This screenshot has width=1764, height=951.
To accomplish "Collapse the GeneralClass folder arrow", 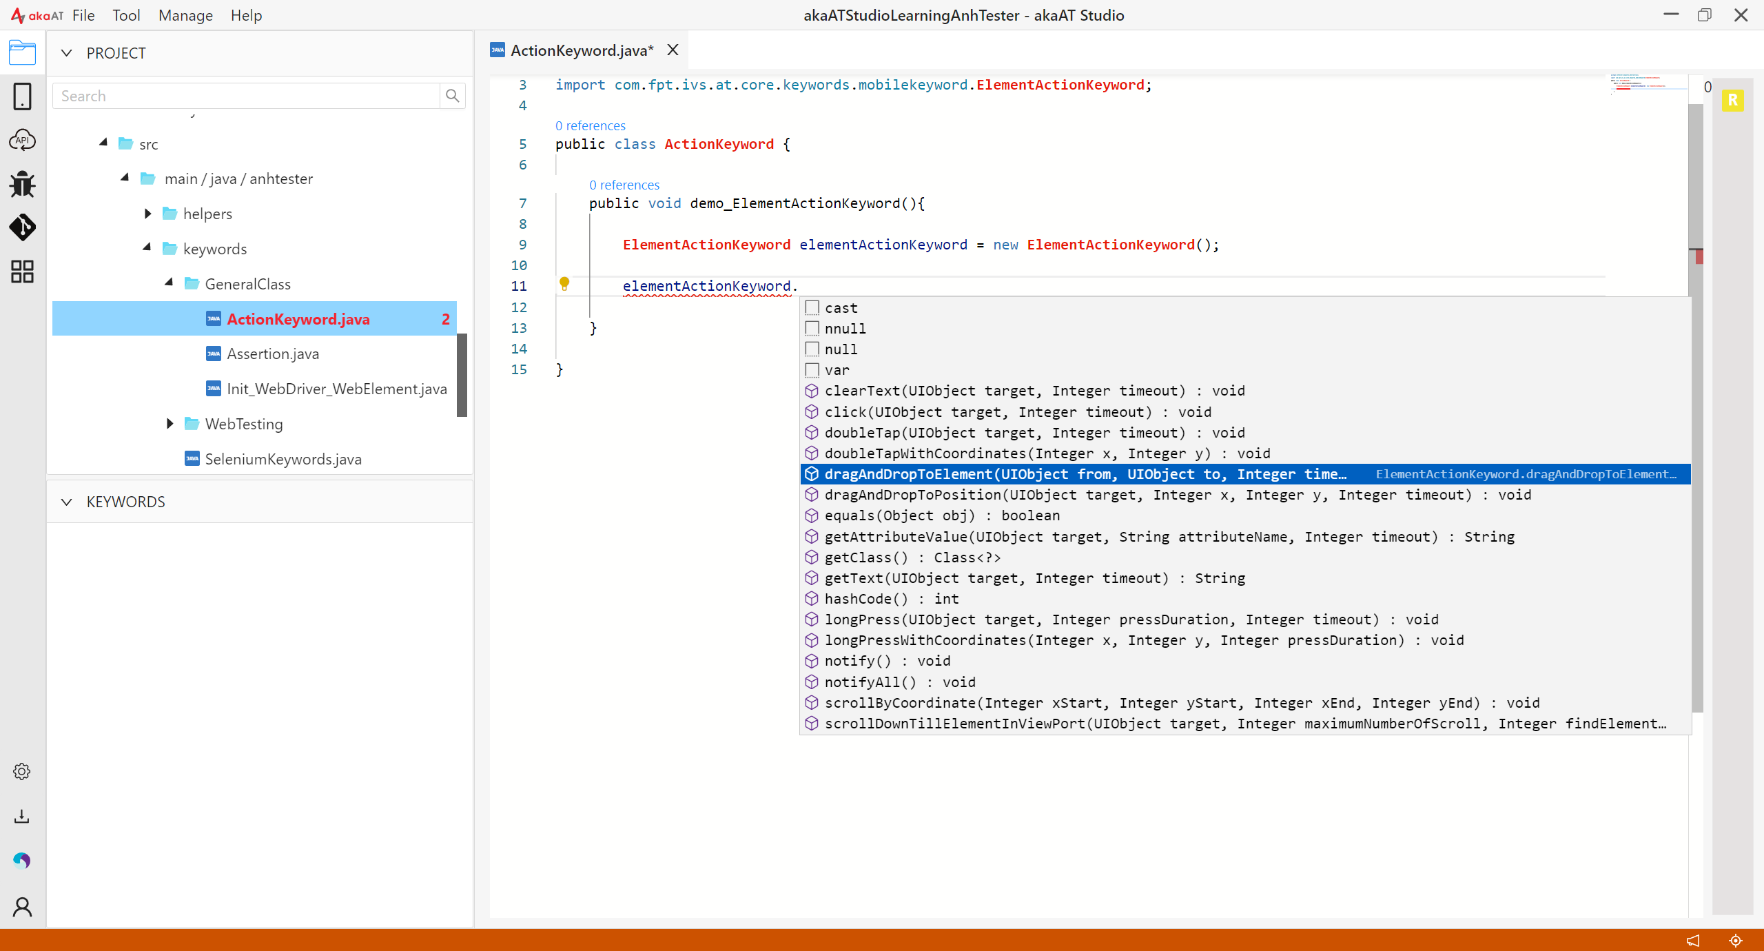I will tap(169, 283).
